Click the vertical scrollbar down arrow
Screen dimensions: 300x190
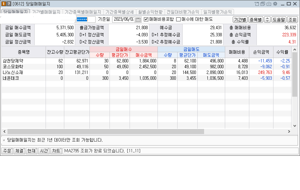295,126
